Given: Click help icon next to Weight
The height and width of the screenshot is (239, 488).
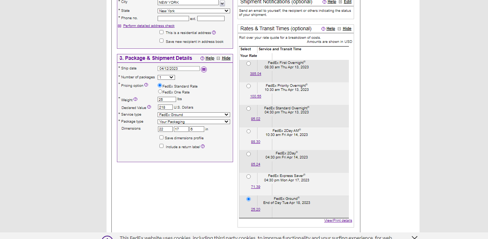Looking at the screenshot, I should tap(135, 99).
